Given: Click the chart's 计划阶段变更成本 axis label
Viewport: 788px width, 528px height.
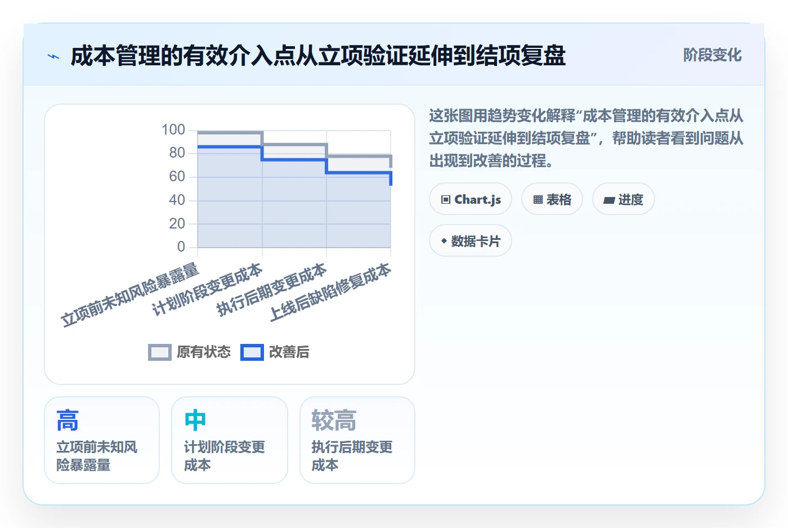Looking at the screenshot, I should (207, 289).
